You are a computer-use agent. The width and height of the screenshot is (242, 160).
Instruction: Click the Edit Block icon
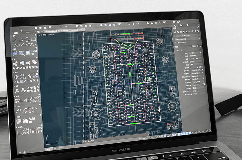coord(28,62)
